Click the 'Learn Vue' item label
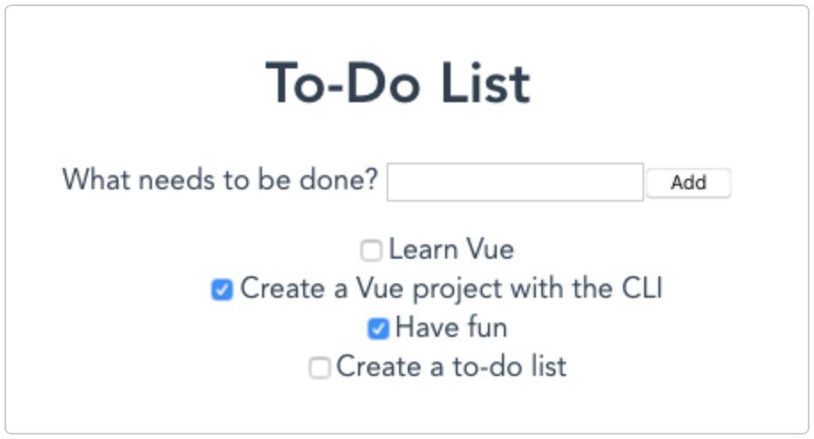This screenshot has width=814, height=439. click(x=451, y=250)
